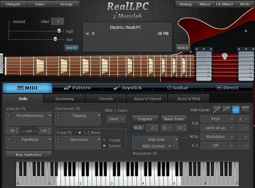Click the AUTO accent button
This screenshot has height=188, width=255.
[72, 48]
